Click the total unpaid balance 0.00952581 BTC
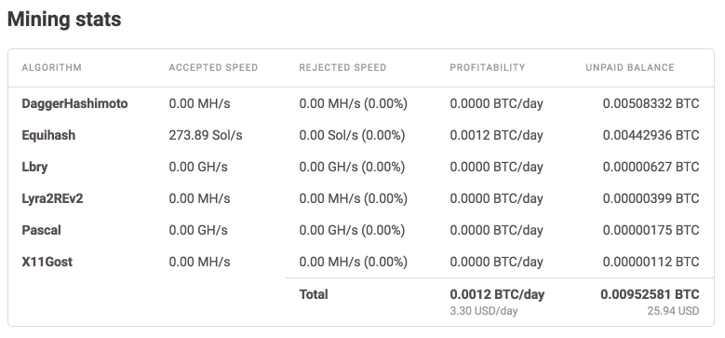 coord(651,294)
